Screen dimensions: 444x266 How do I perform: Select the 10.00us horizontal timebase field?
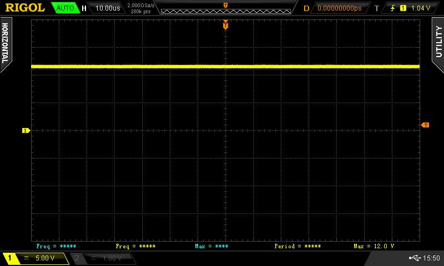coord(108,8)
